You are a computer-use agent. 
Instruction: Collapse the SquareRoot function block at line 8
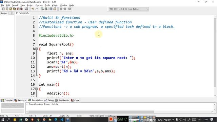[x=36, y=49]
